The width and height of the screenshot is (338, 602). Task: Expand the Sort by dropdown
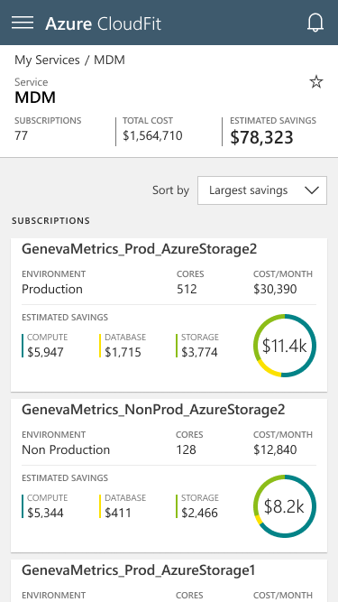[x=262, y=190]
